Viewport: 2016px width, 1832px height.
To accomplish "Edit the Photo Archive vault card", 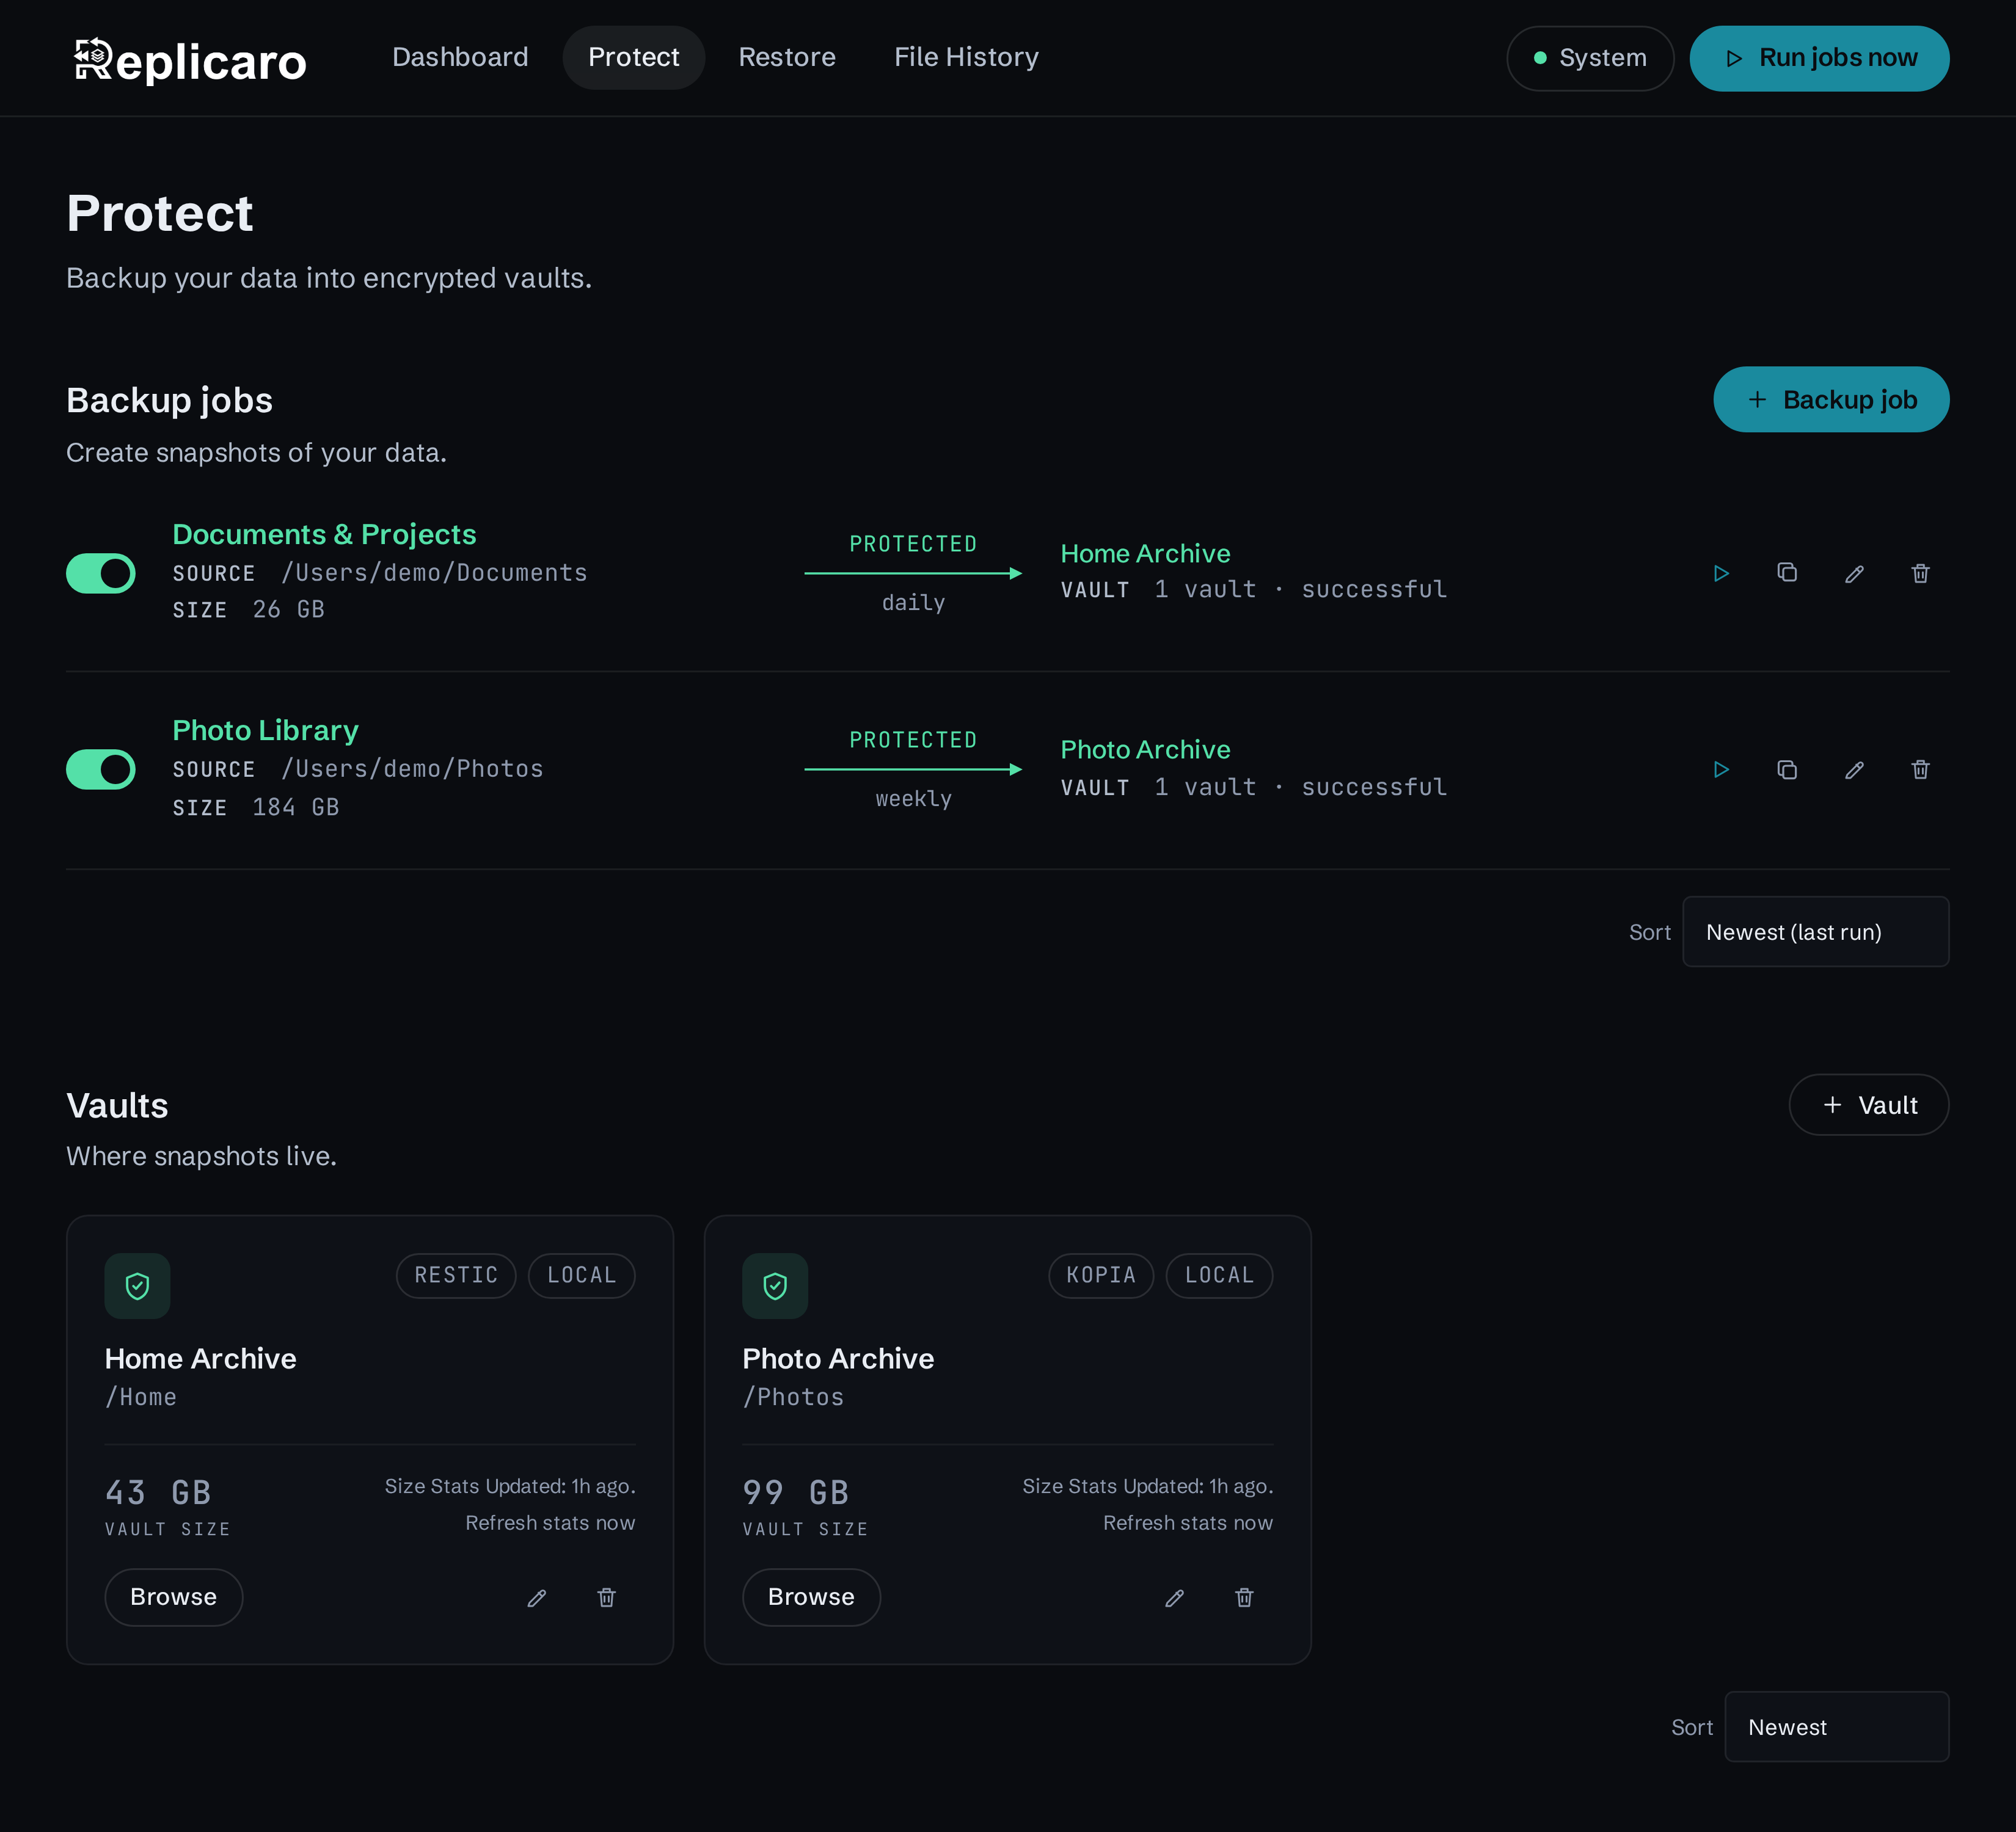I will pos(1175,1597).
